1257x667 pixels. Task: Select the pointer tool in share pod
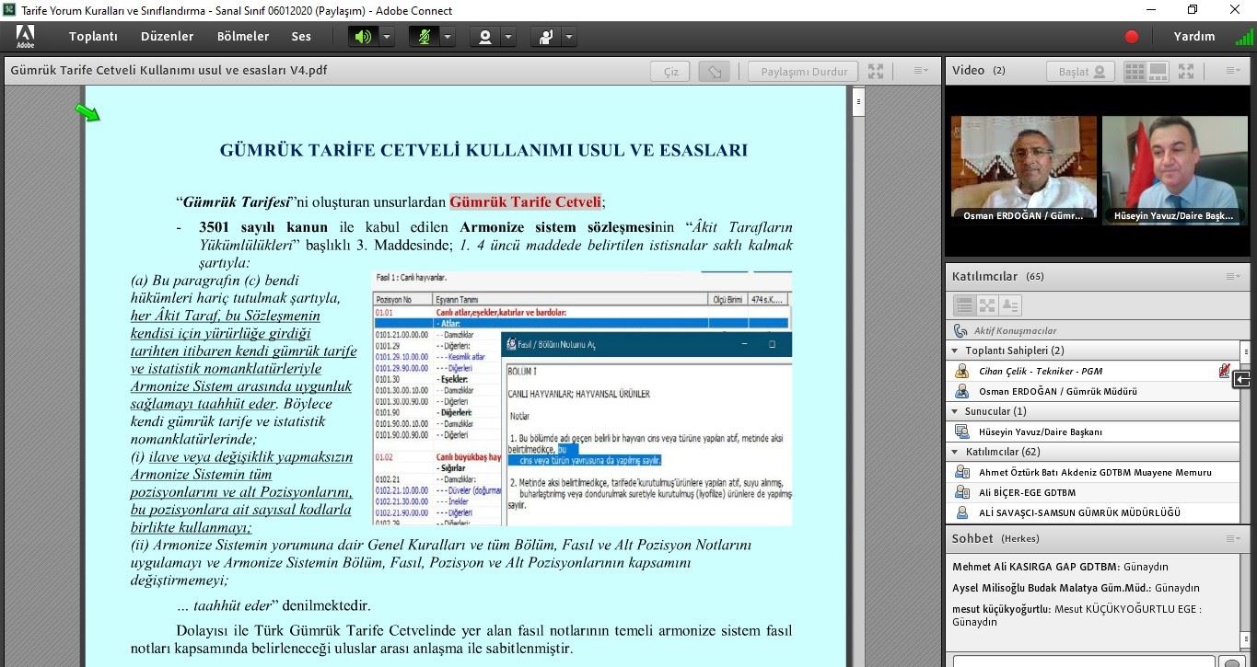714,72
